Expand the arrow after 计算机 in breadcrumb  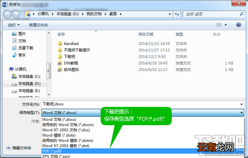[x=53, y=14]
